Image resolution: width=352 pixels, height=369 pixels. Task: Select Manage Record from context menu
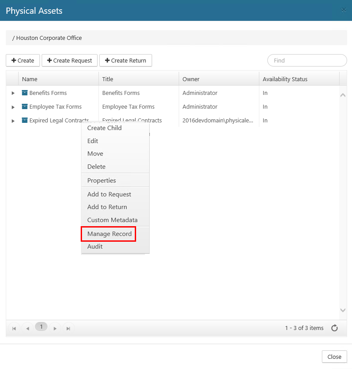[x=109, y=234]
